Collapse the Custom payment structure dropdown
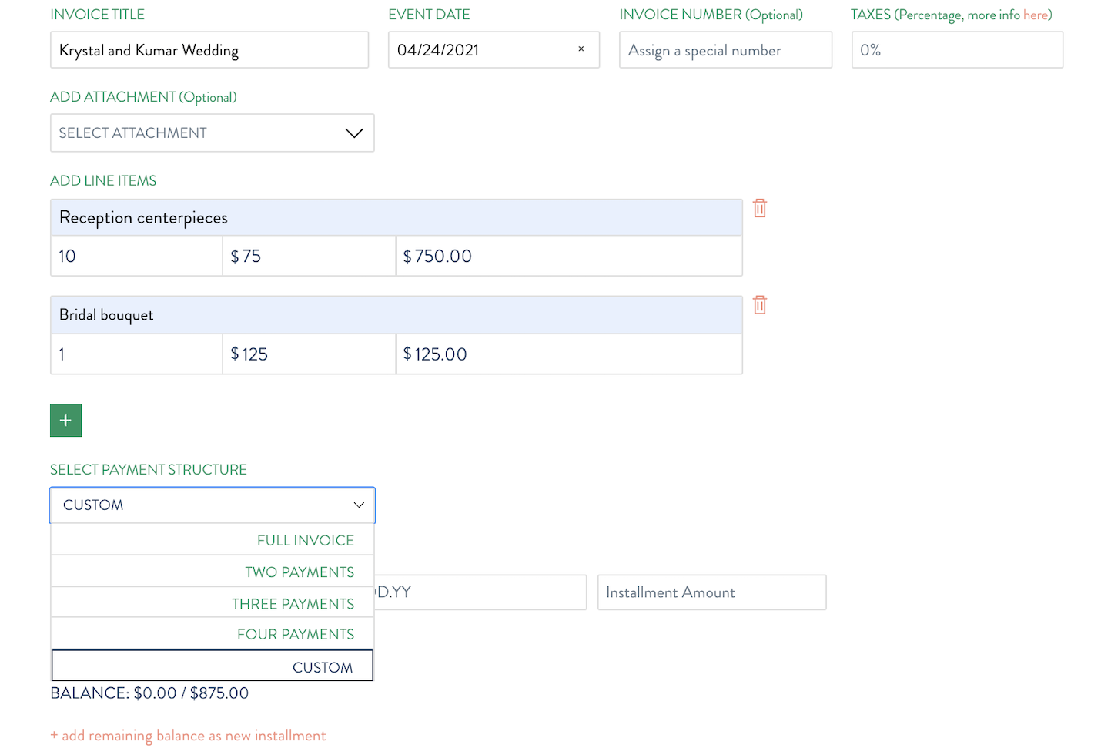The width and height of the screenshot is (1101, 755). pos(213,505)
